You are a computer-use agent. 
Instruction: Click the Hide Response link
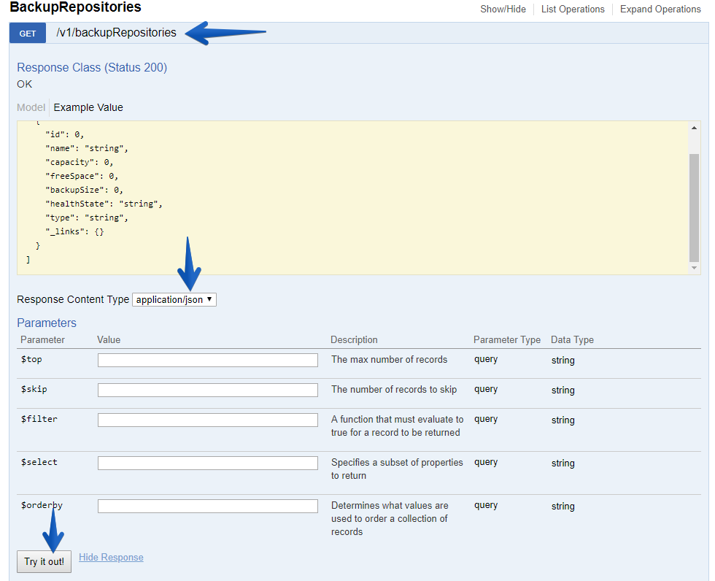pos(111,558)
